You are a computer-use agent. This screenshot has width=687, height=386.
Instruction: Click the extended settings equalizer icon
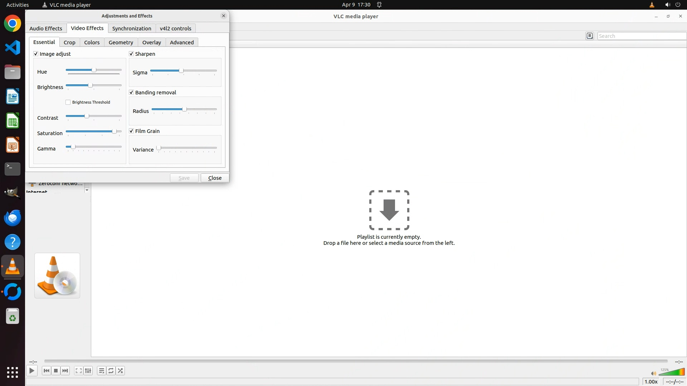88,371
